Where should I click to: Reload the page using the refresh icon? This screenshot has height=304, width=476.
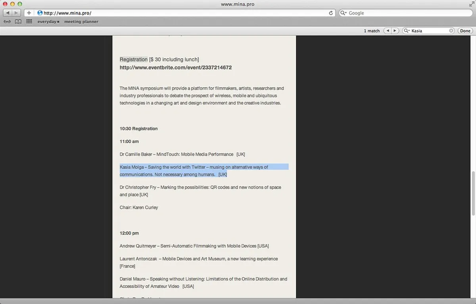[x=331, y=13]
